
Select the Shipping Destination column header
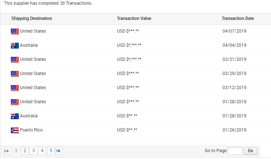tap(31, 18)
